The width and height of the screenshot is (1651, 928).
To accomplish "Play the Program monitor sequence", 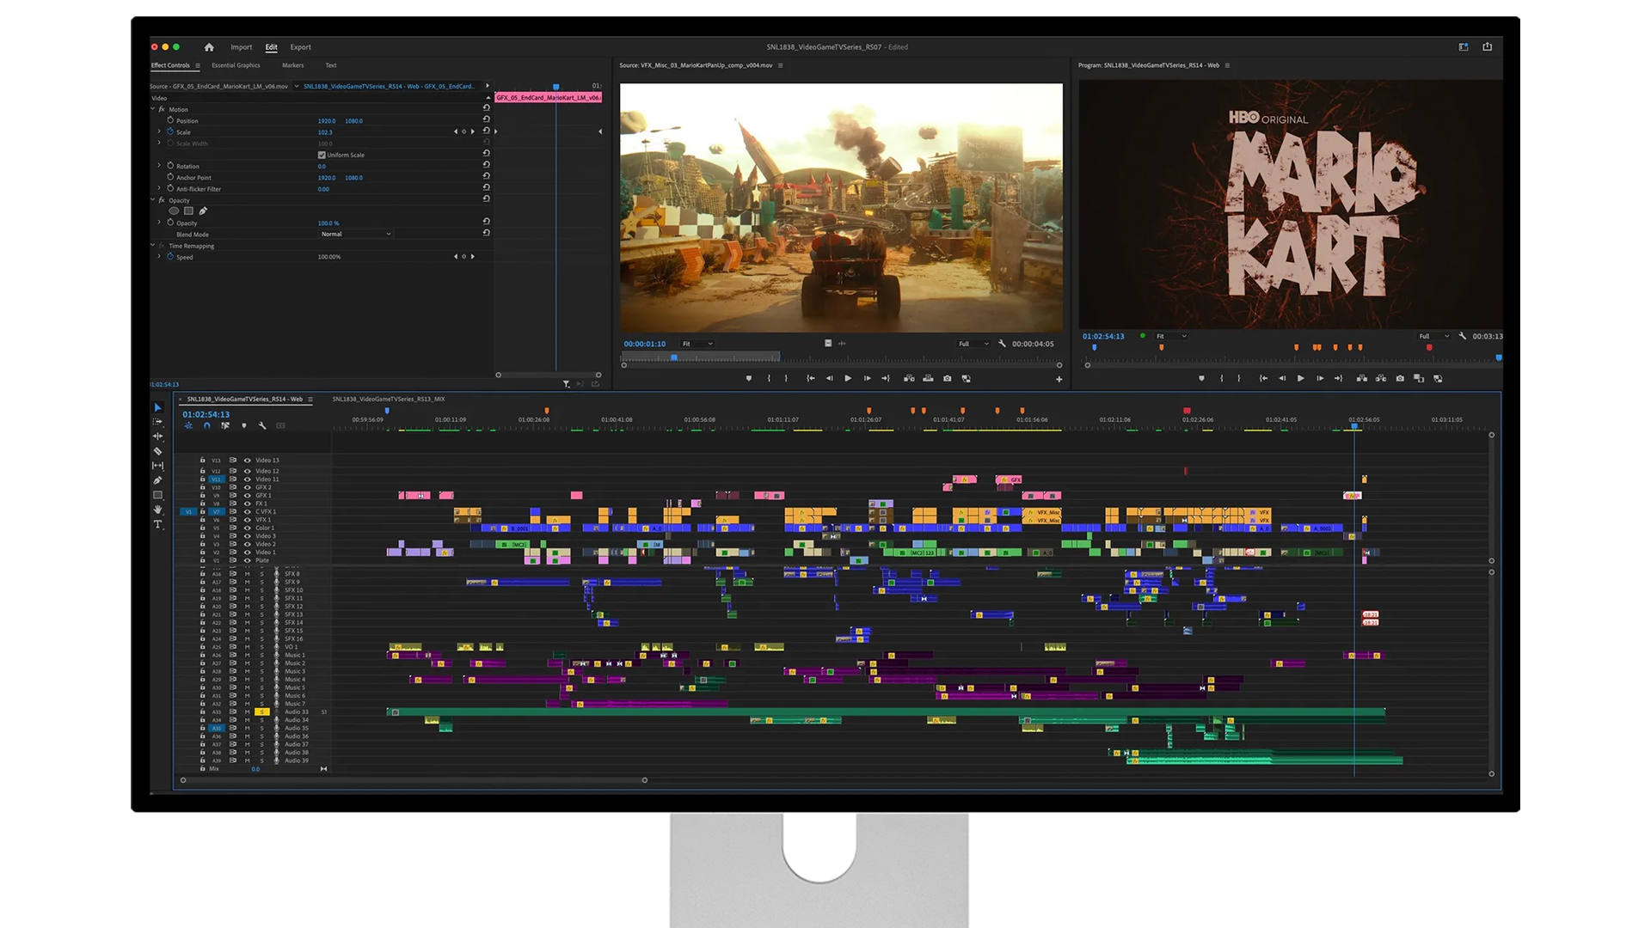I will [x=1301, y=378].
